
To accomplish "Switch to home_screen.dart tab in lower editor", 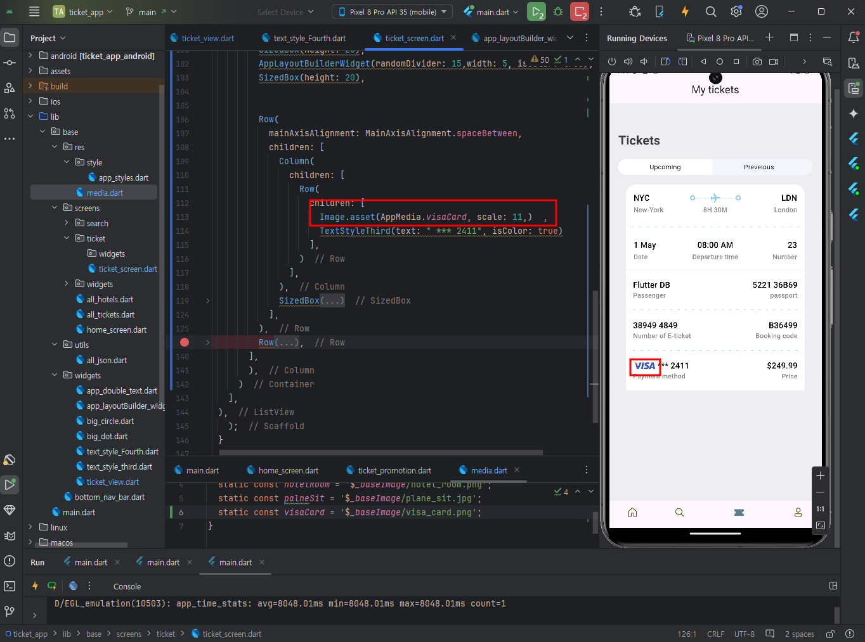I will [x=282, y=470].
